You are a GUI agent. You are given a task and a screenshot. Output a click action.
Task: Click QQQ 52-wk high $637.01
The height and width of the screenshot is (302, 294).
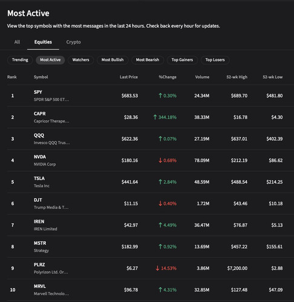coord(239,139)
